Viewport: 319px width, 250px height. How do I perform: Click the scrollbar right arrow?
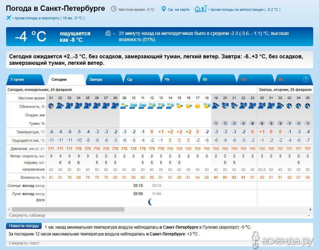[x=311, y=210]
